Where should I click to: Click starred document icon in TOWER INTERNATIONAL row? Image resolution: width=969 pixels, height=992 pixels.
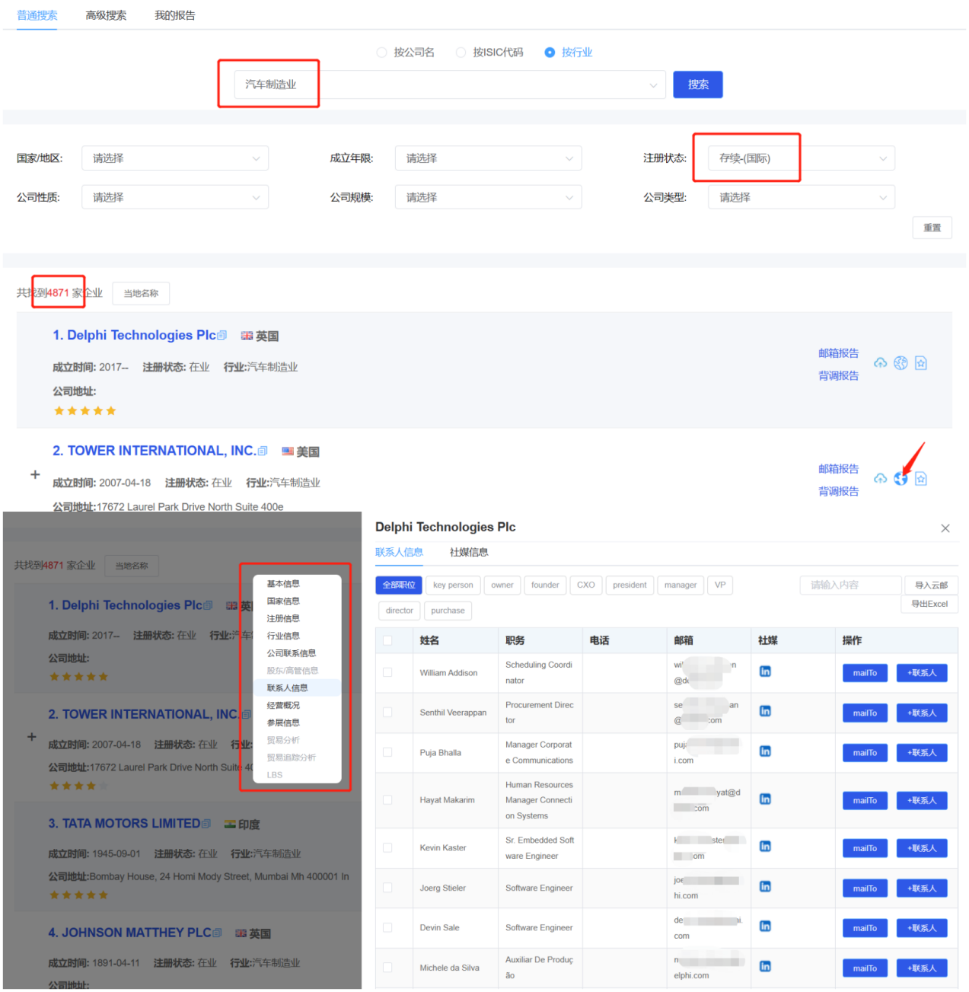921,479
